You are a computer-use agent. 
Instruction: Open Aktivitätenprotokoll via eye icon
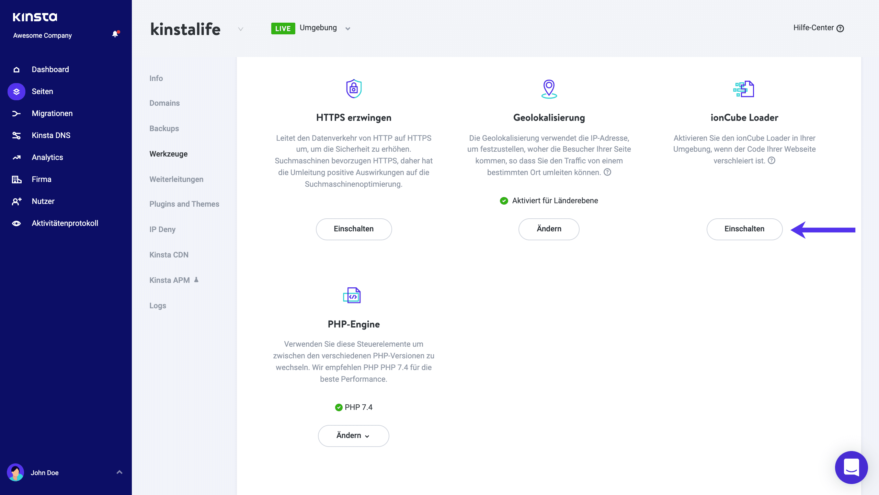(16, 223)
